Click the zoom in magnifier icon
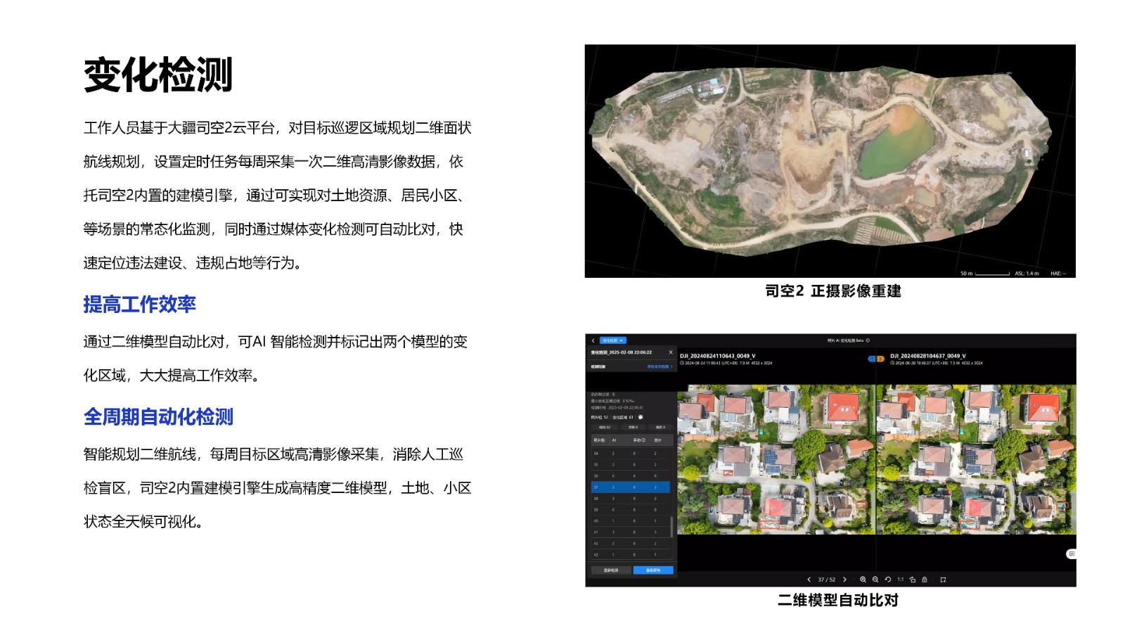Screen dimensions: 1125x633 coord(863,580)
